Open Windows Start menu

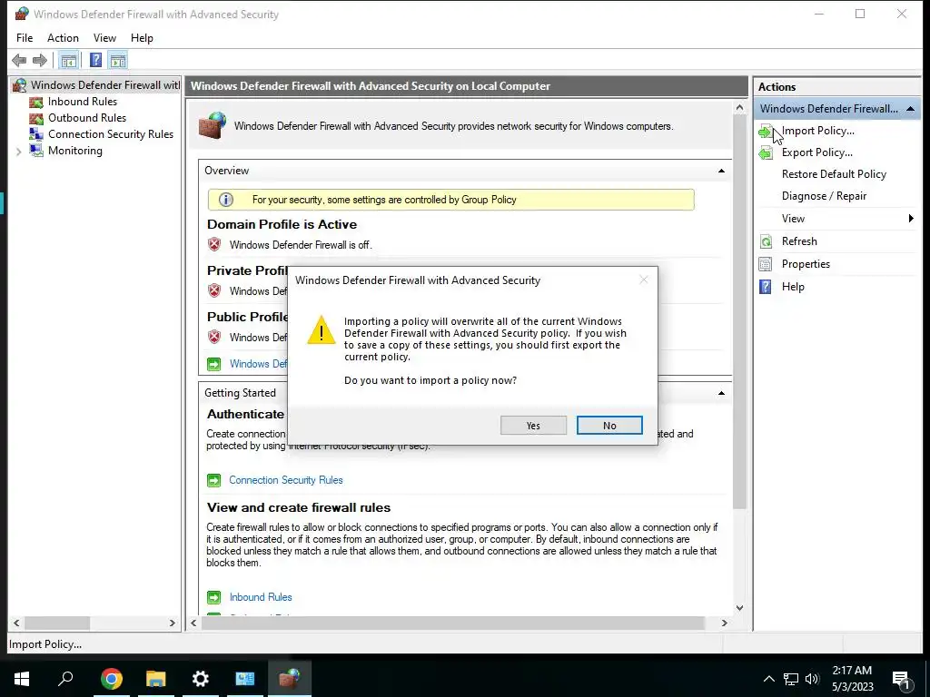(x=22, y=678)
